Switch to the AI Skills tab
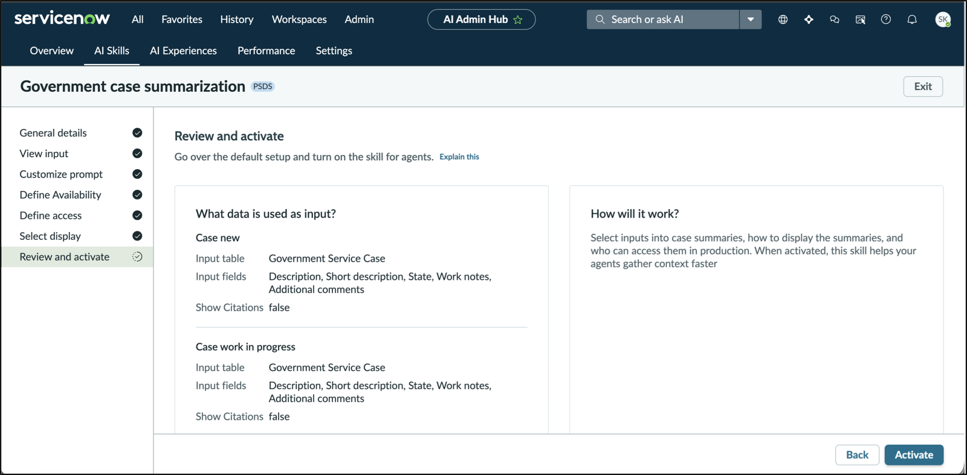 click(x=112, y=51)
